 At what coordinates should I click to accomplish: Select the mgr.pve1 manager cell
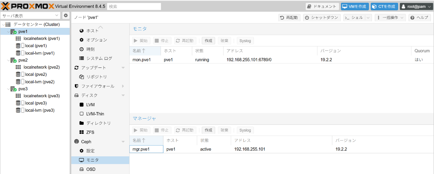146,149
